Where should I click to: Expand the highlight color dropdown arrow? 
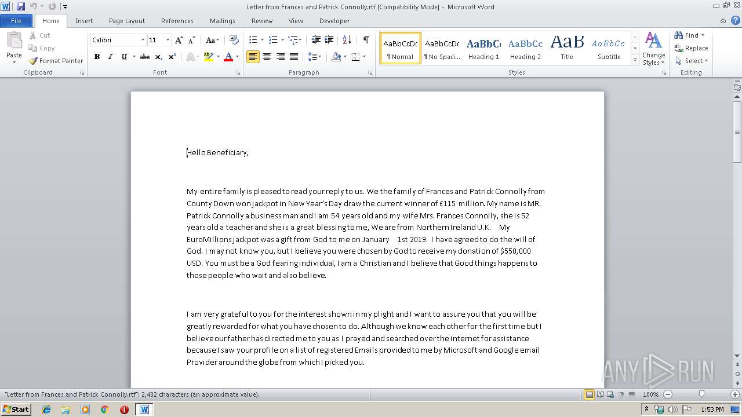point(218,57)
